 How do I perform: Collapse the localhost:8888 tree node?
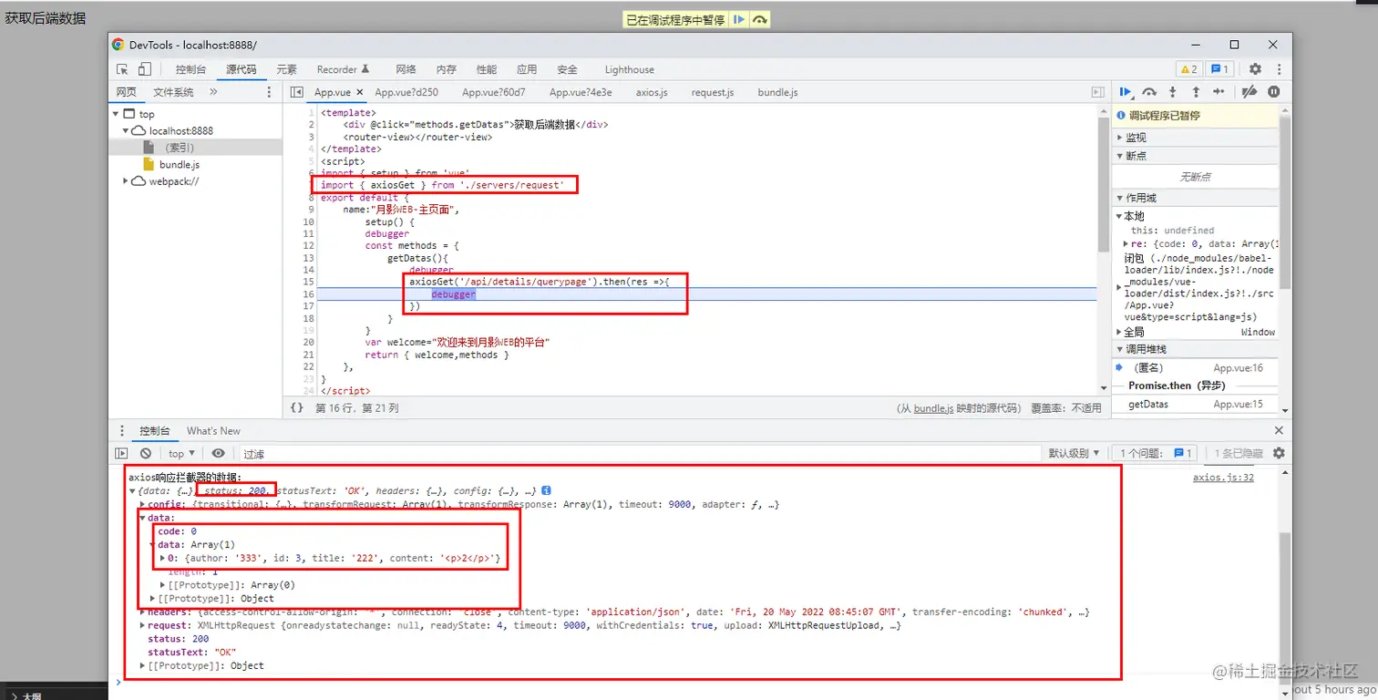128,130
